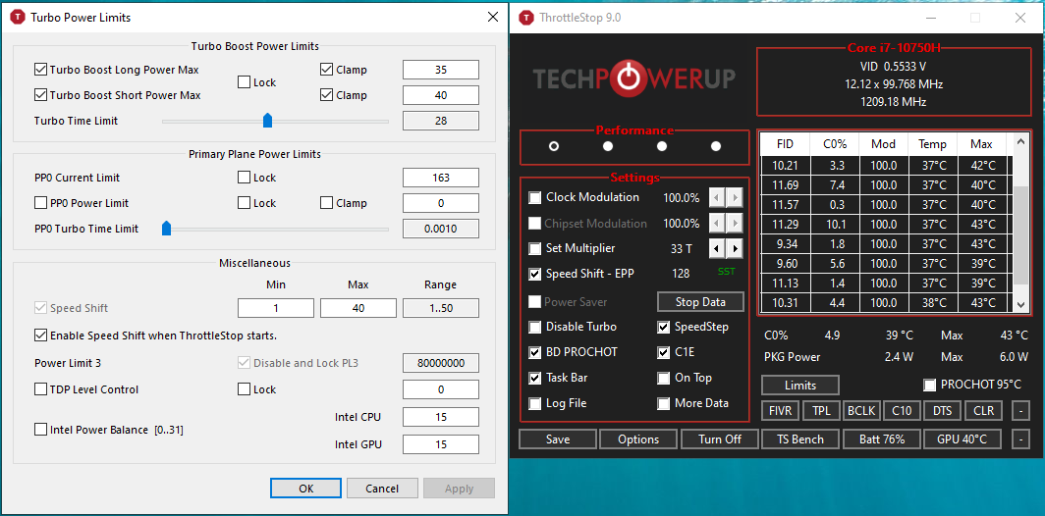
Task: Open the C10 states window
Action: [x=901, y=411]
